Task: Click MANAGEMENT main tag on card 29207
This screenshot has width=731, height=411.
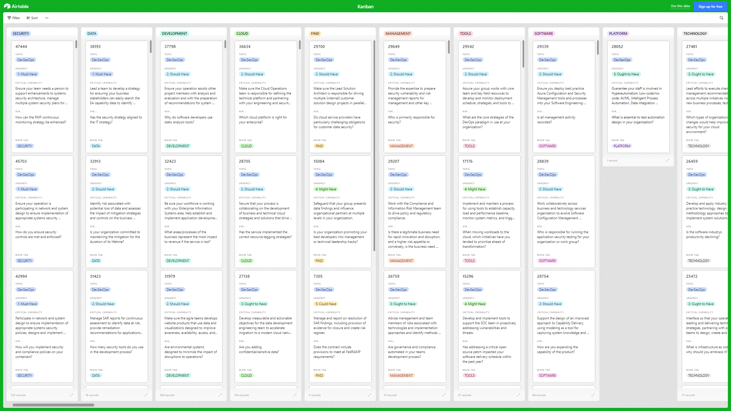Action: (401, 261)
